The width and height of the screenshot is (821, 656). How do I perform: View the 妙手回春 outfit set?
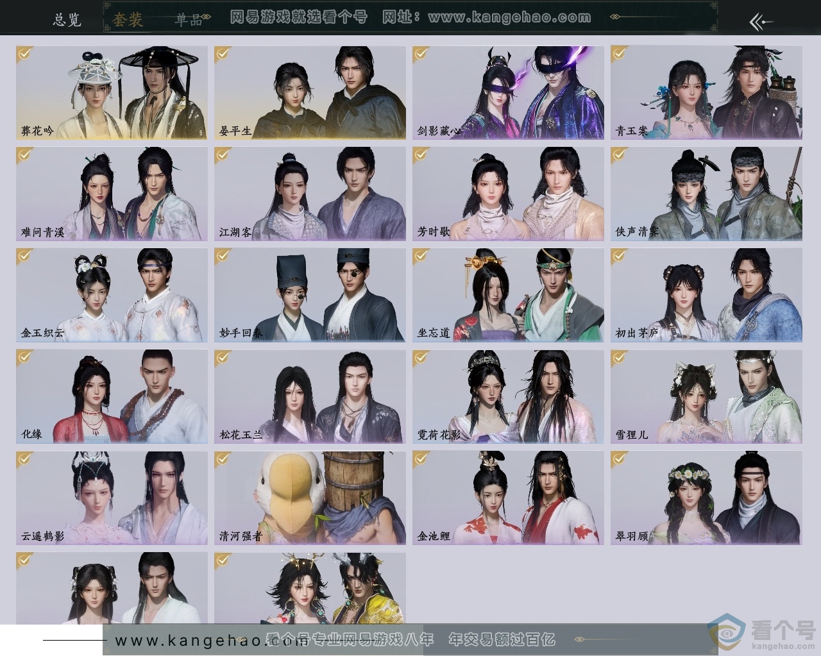310,295
